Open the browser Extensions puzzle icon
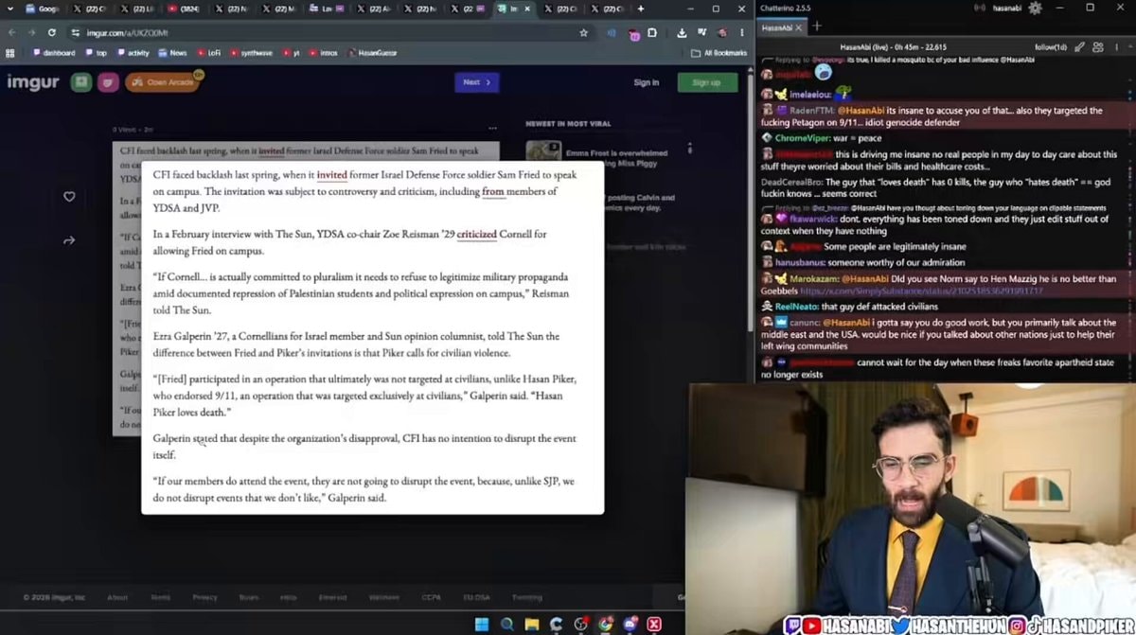Screen dimensions: 1136x635 (653, 32)
